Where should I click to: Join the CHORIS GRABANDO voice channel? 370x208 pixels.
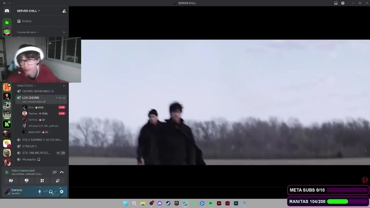41,91
